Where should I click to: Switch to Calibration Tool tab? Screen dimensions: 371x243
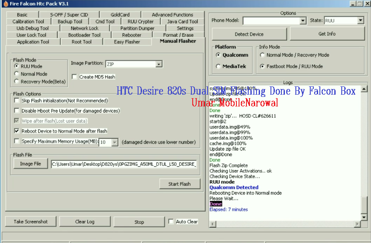click(x=28, y=21)
